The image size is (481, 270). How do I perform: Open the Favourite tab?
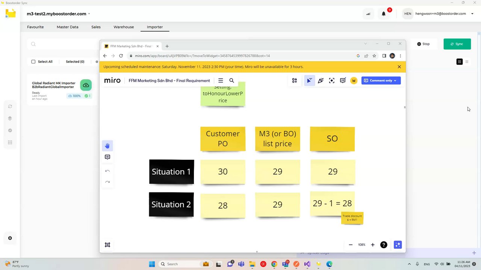(x=35, y=27)
